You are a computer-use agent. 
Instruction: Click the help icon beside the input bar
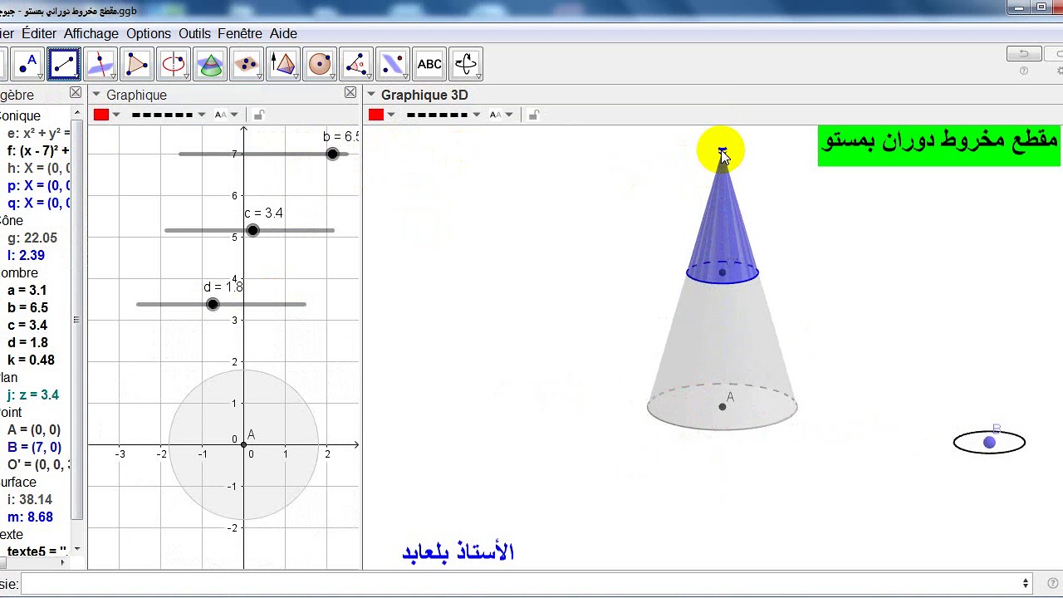[x=1054, y=583]
